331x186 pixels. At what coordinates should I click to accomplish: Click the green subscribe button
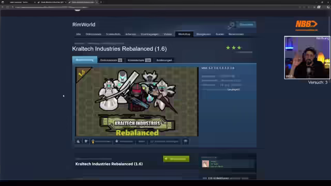(x=176, y=159)
